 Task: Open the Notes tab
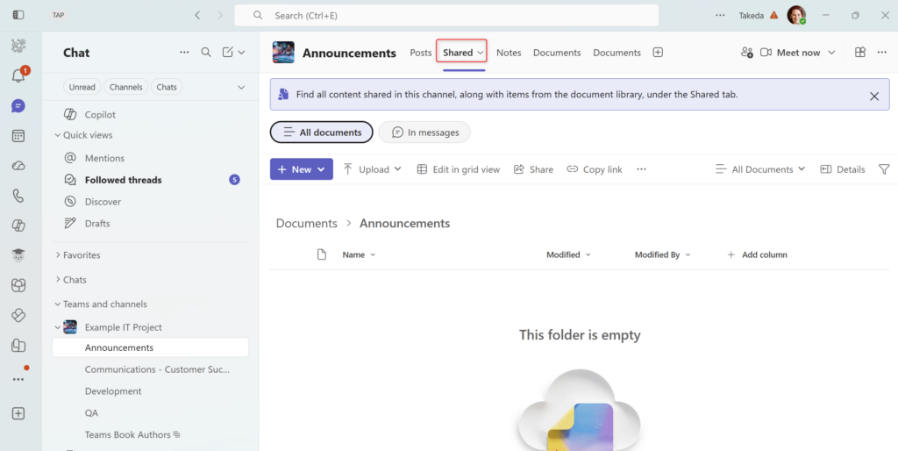tap(509, 53)
